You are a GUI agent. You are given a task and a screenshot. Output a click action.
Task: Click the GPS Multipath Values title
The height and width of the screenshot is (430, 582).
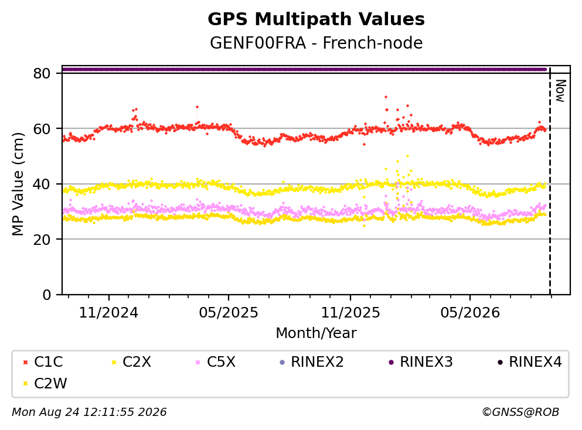pyautogui.click(x=316, y=19)
